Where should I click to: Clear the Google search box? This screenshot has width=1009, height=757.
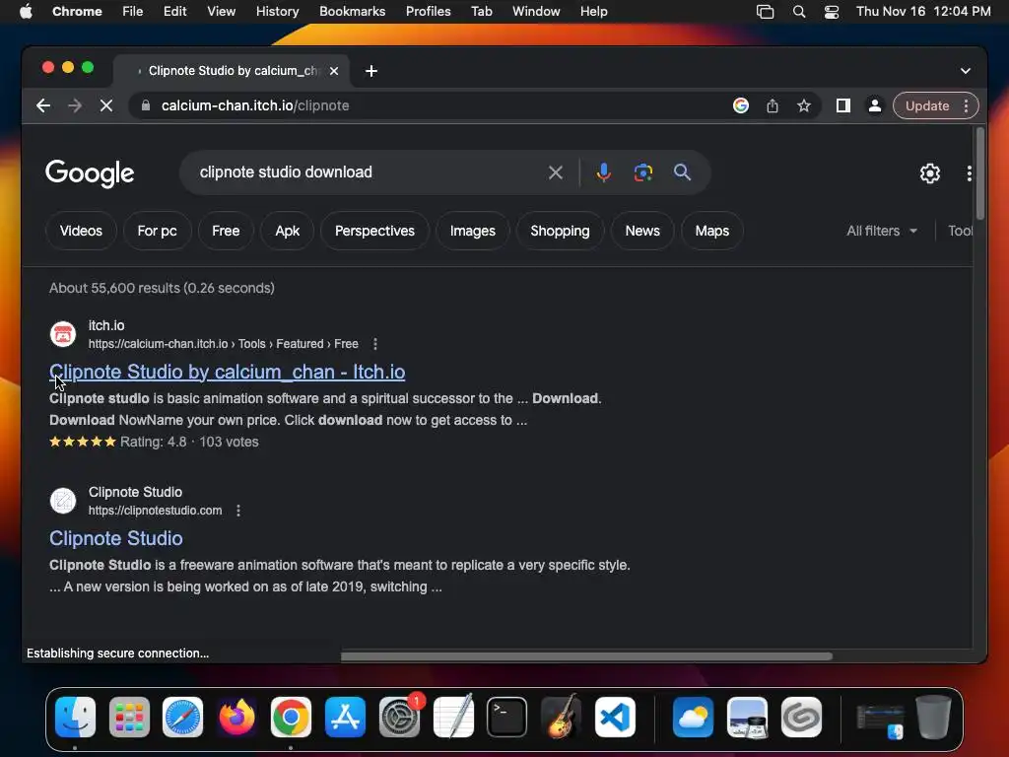point(556,172)
